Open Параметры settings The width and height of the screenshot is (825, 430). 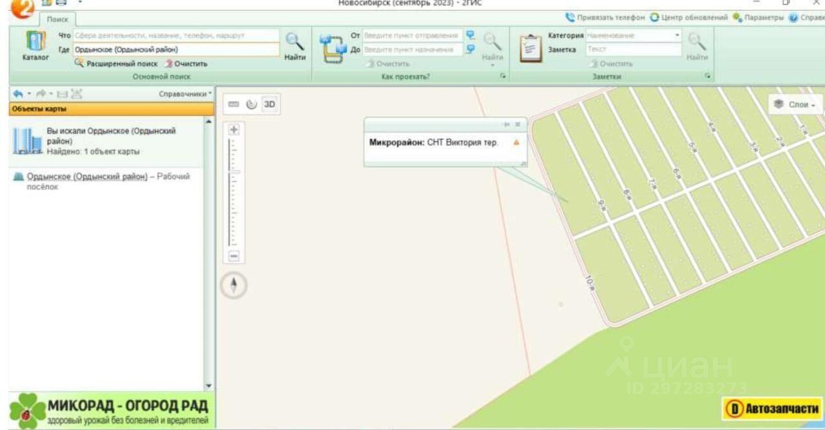click(758, 17)
